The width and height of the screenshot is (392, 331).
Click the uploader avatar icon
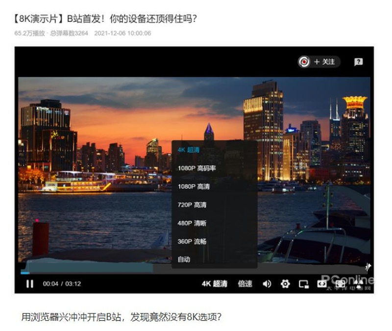tap(304, 62)
